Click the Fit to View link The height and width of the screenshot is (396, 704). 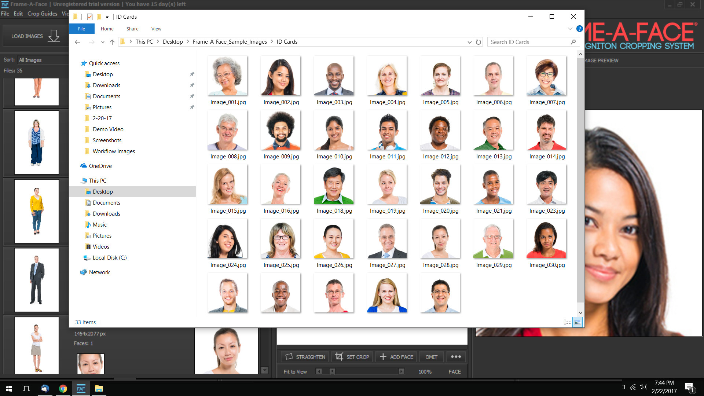tap(295, 371)
